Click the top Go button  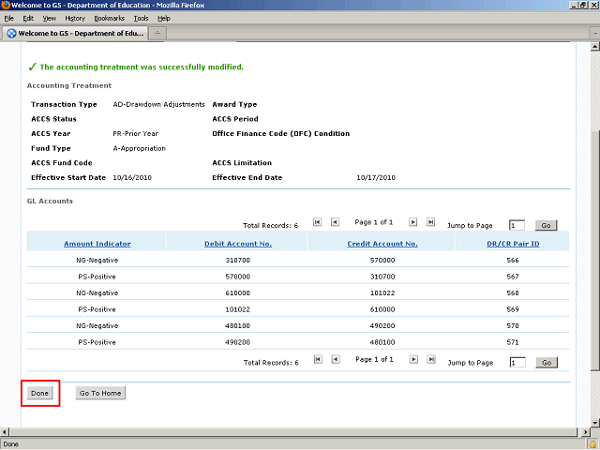(546, 226)
